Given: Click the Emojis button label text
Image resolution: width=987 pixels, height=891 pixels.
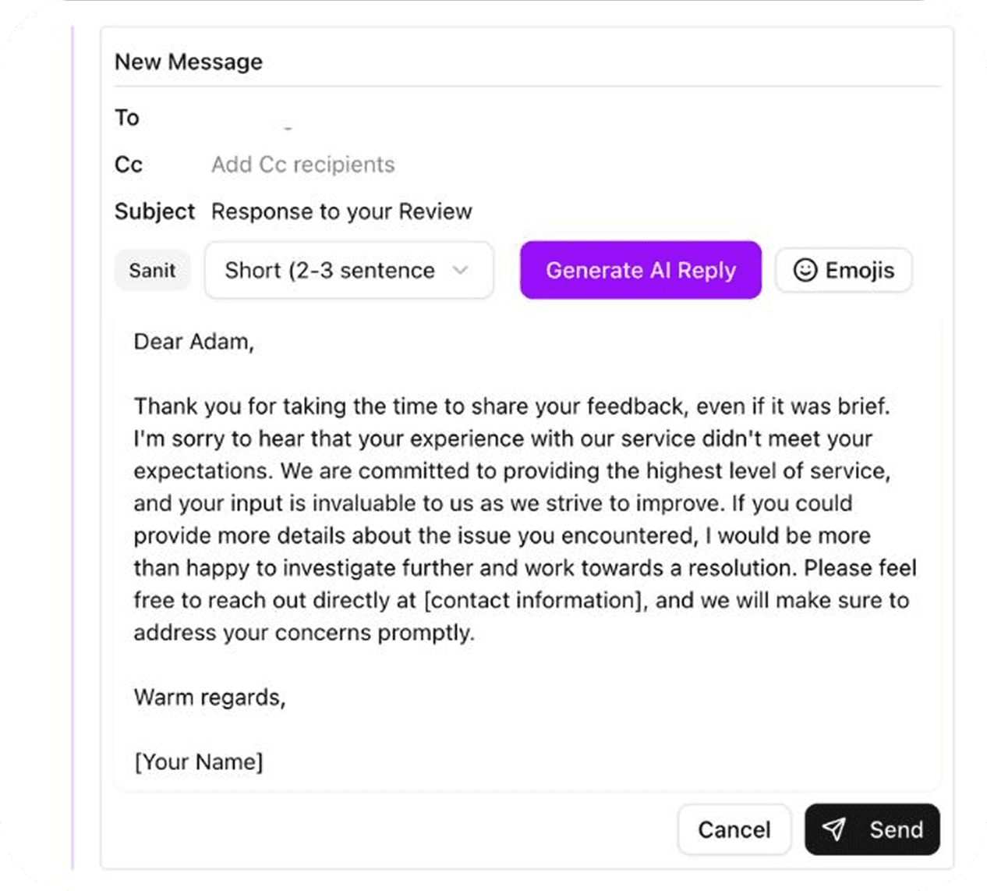Looking at the screenshot, I should click(859, 270).
